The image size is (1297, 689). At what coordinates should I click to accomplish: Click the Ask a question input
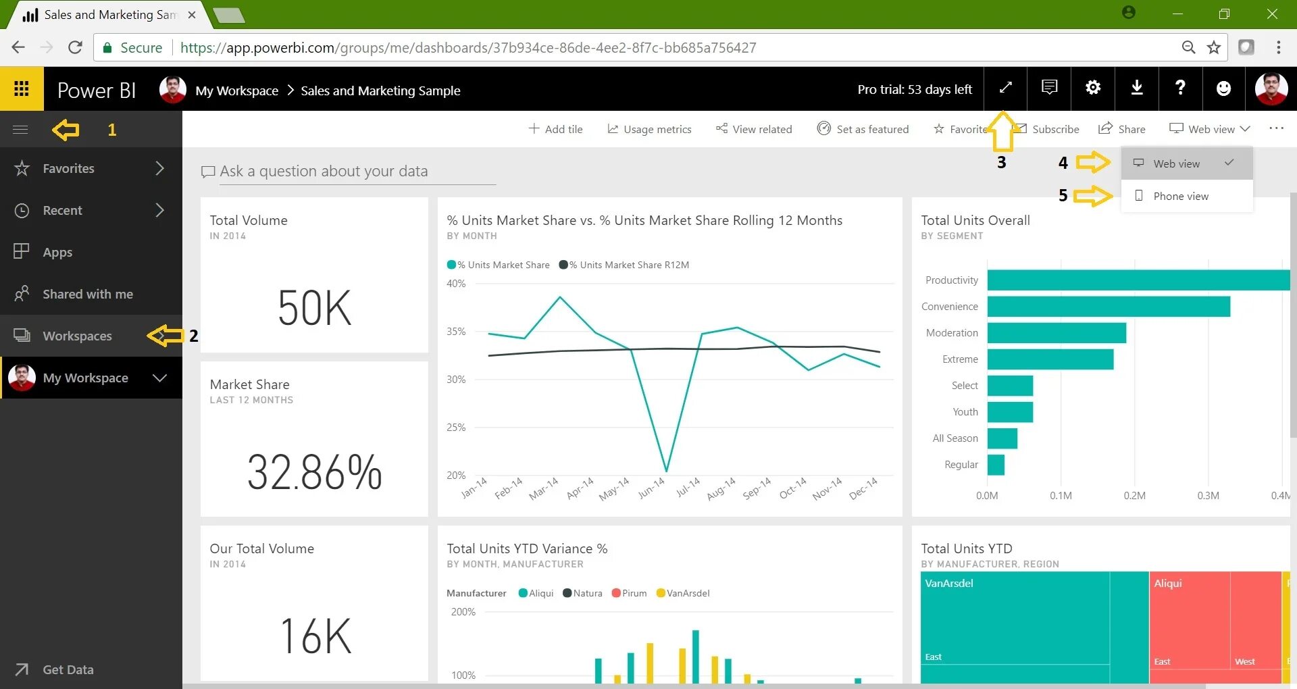coord(357,172)
